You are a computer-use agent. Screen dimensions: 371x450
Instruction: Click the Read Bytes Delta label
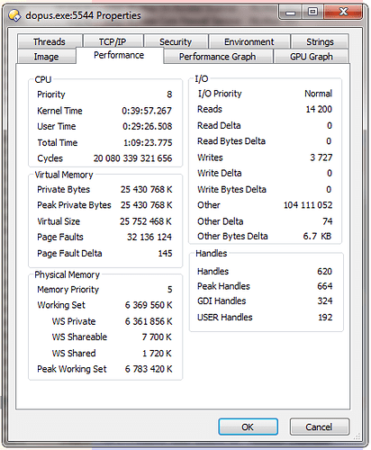(x=231, y=141)
